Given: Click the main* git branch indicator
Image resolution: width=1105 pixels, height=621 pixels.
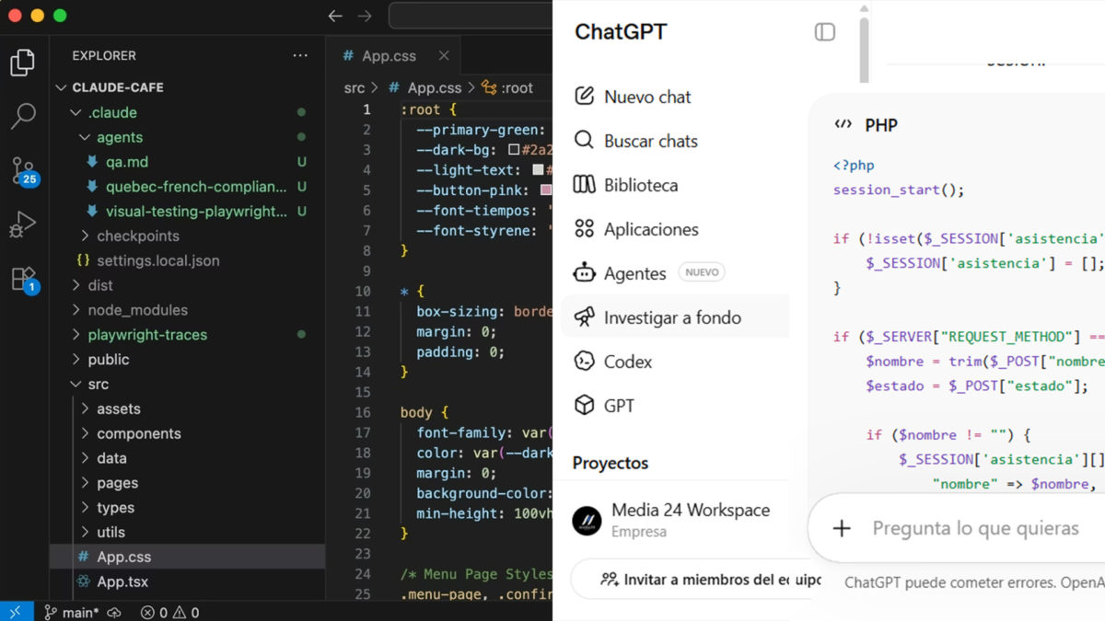Looking at the screenshot, I should [72, 612].
